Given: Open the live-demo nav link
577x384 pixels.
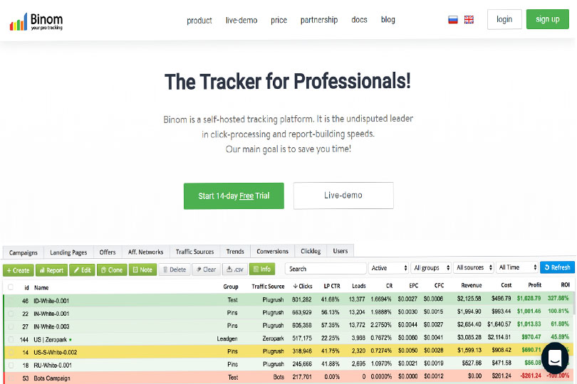Looking at the screenshot, I should tap(241, 20).
